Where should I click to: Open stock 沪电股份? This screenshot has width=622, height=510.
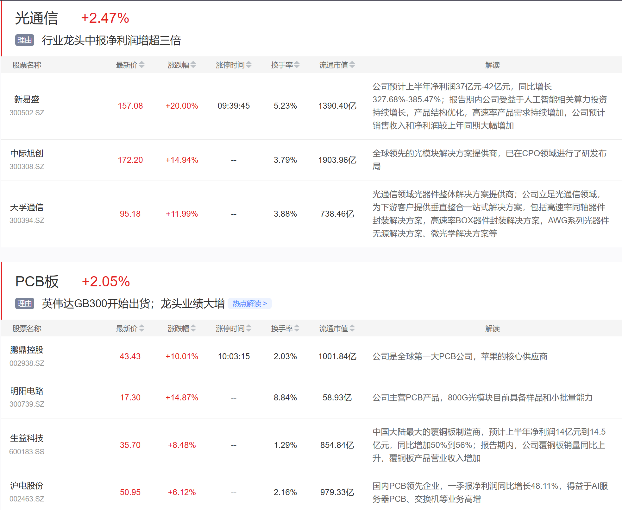pos(27,486)
